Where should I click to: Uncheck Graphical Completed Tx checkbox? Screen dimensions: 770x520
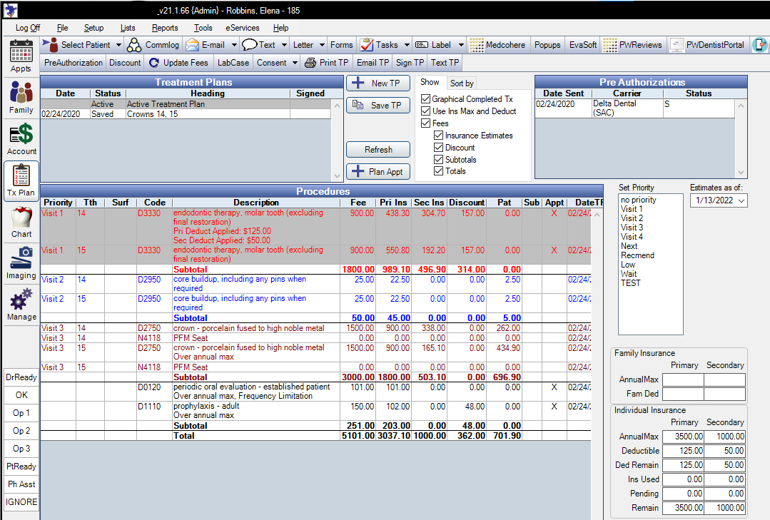point(425,99)
